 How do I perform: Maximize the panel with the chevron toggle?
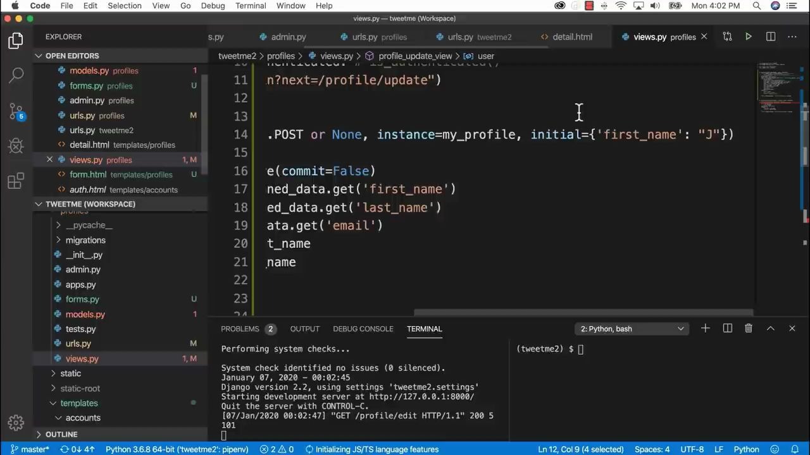coord(770,329)
